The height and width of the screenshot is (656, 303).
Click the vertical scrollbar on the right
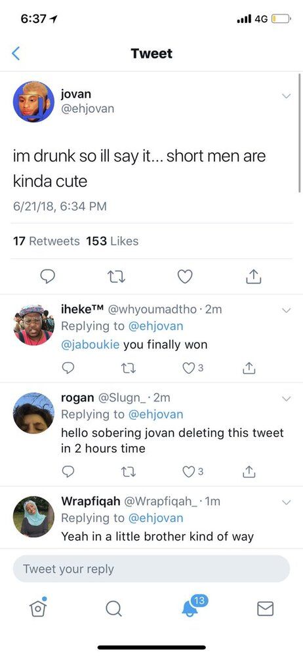pyautogui.click(x=300, y=133)
